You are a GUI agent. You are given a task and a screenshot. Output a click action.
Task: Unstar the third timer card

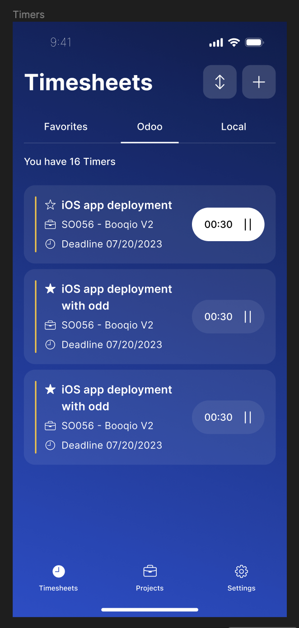point(50,389)
